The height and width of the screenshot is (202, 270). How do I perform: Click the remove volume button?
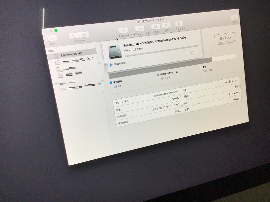pos(85,35)
